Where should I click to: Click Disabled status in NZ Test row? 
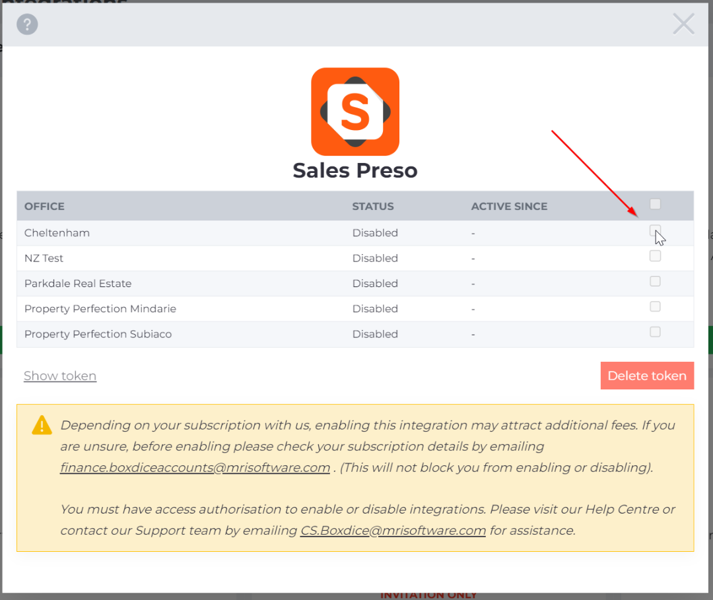point(375,258)
